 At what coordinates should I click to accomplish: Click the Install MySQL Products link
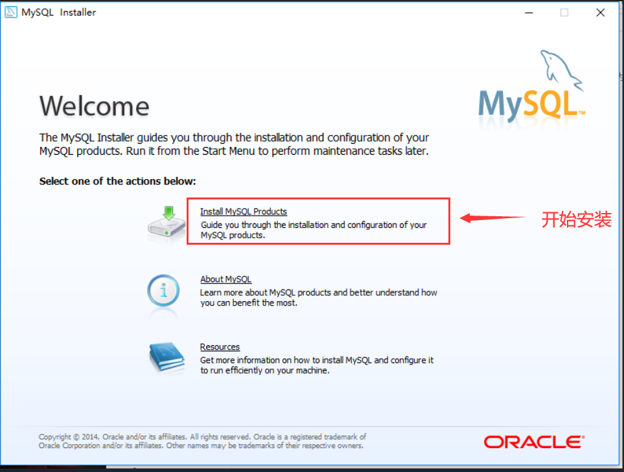pyautogui.click(x=243, y=212)
